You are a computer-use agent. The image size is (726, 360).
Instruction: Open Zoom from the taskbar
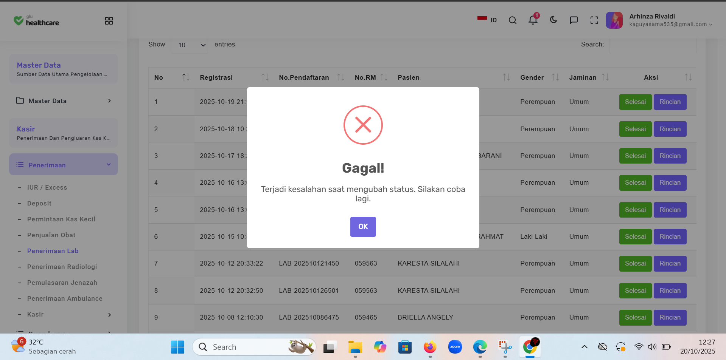tap(455, 347)
